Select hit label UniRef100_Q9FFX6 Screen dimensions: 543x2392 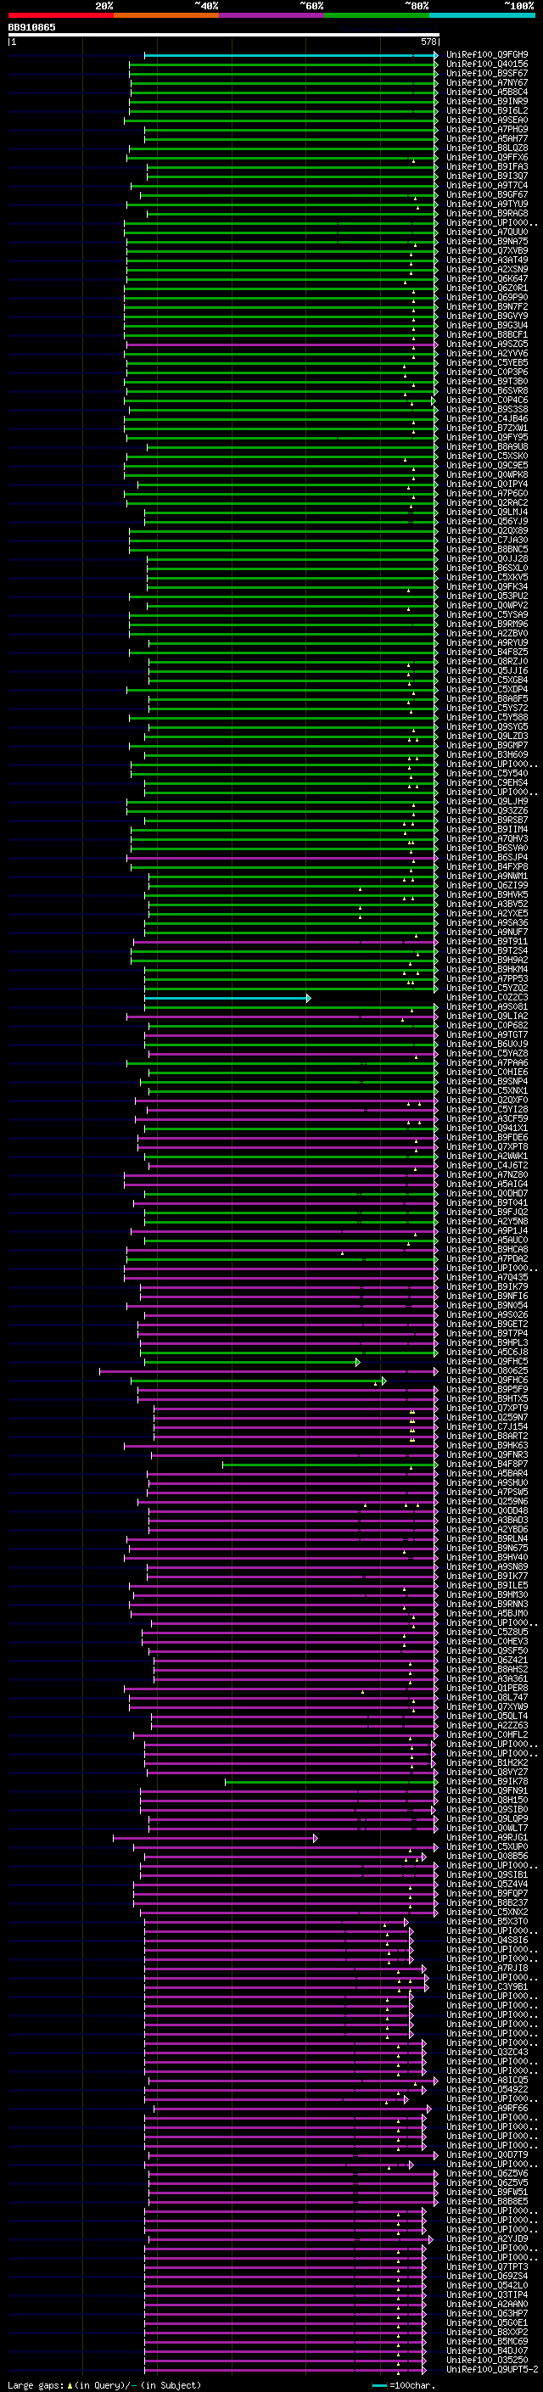coord(487,157)
